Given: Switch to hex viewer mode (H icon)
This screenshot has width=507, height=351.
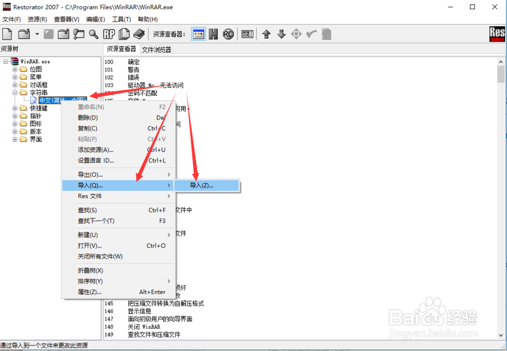Looking at the screenshot, I should (x=213, y=34).
